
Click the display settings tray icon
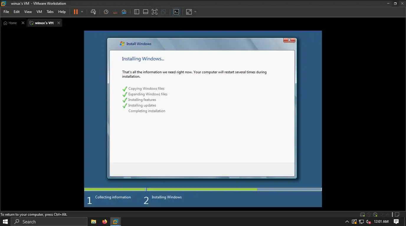click(x=354, y=222)
